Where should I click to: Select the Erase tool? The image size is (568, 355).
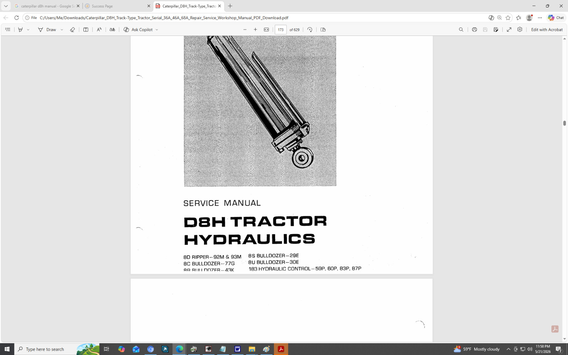72,30
